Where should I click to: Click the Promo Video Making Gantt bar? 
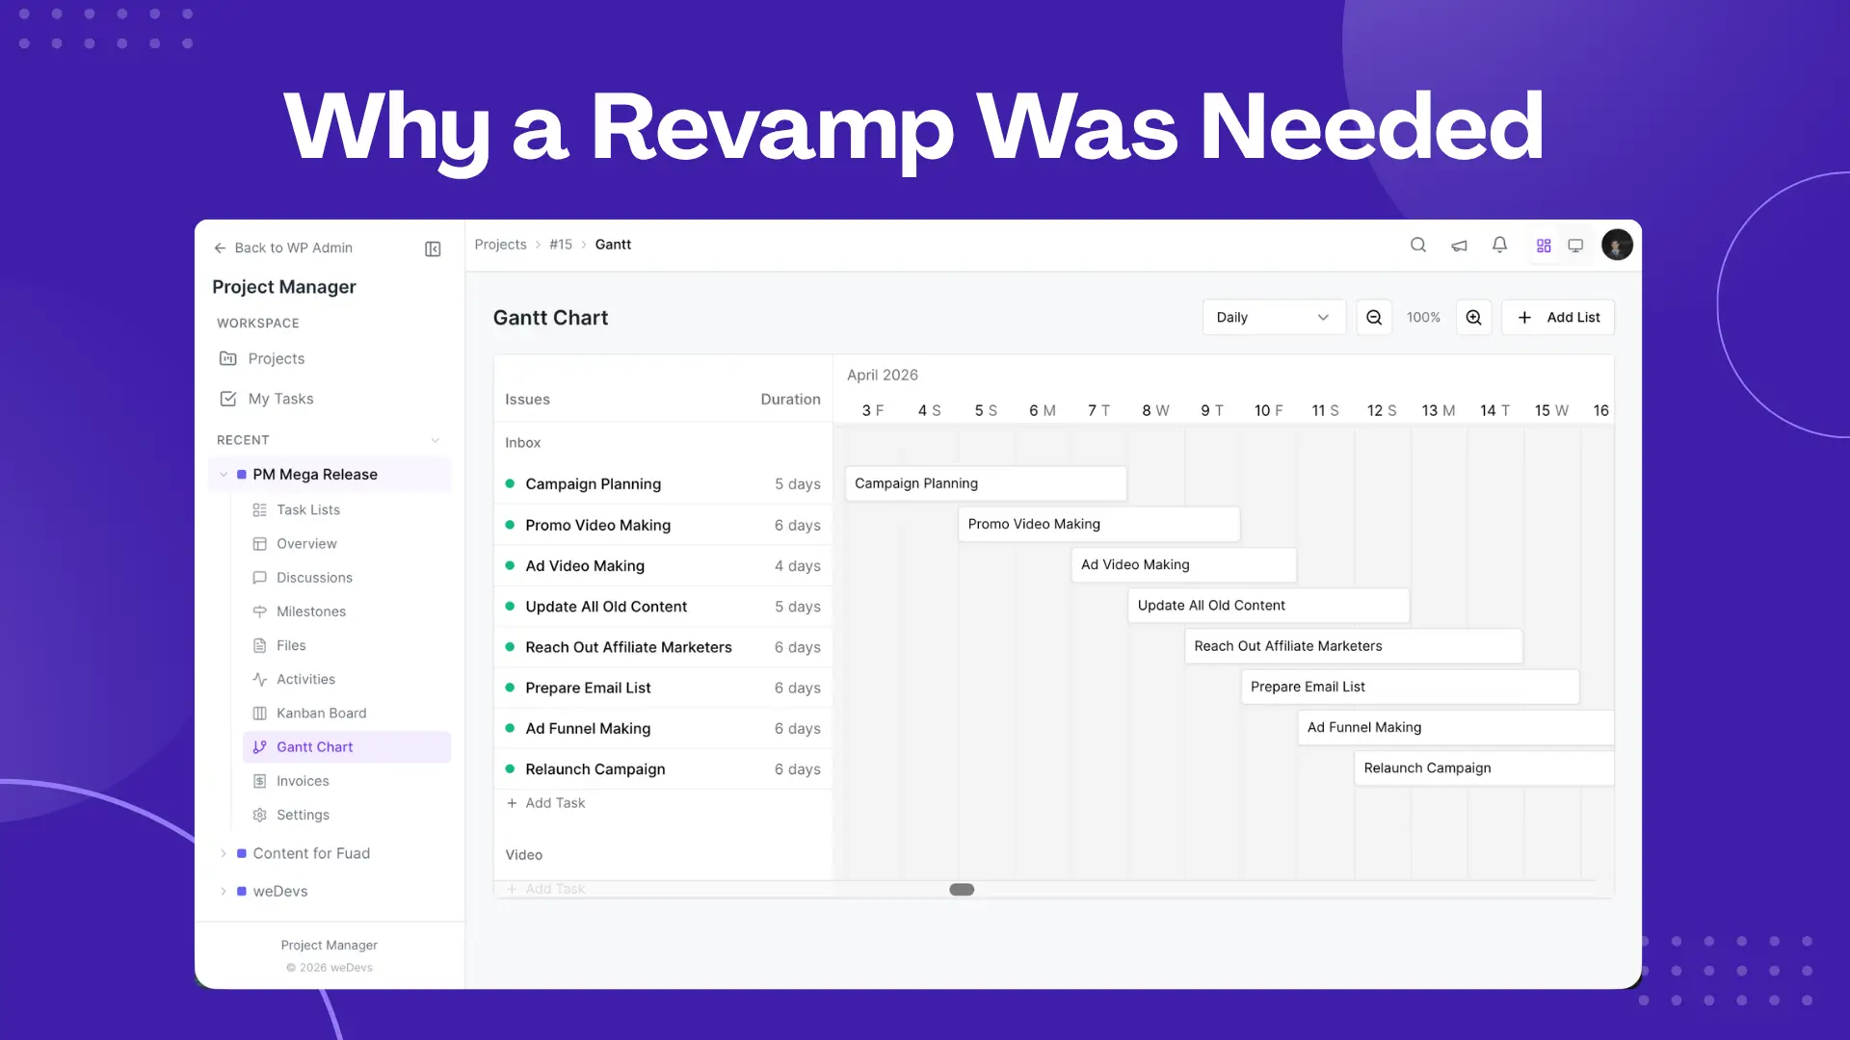1098,524
